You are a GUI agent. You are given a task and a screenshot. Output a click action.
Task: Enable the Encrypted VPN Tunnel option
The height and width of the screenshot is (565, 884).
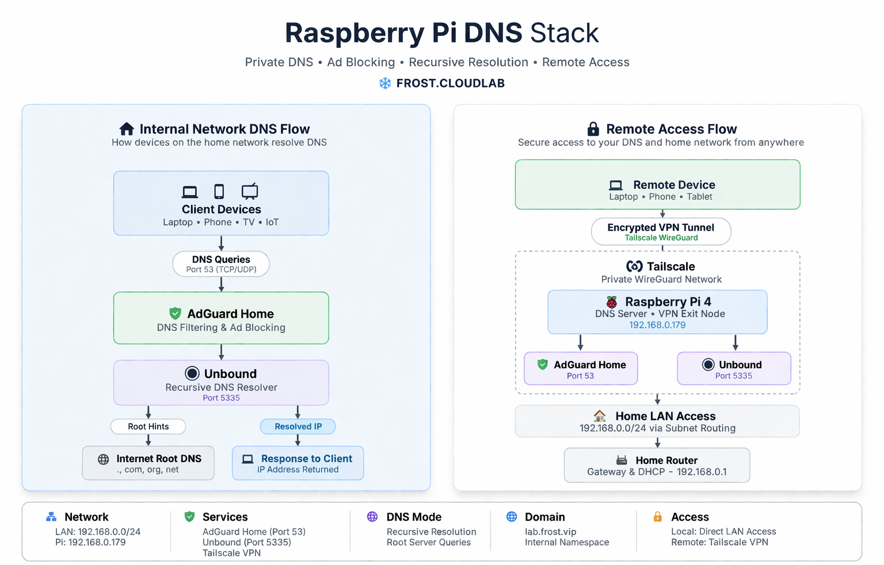661,231
